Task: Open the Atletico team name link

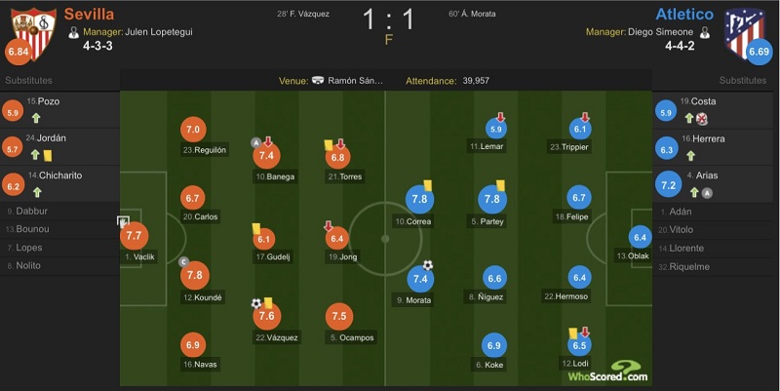Action: click(684, 14)
